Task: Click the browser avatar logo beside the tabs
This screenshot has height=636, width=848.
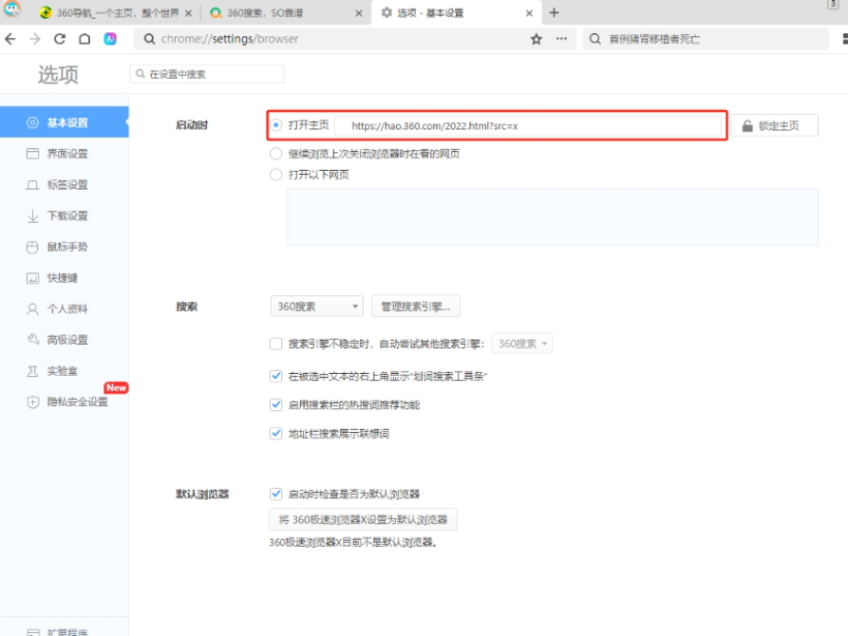Action: pos(12,9)
